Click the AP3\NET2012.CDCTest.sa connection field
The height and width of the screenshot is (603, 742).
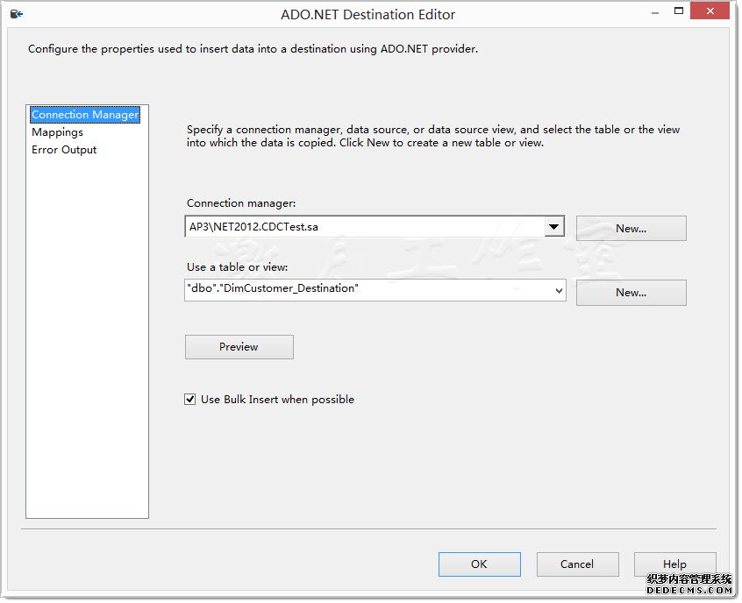pos(364,227)
